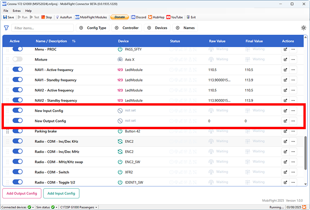Click the Final Value column header
The width and height of the screenshot is (310, 210).
pos(254,41)
